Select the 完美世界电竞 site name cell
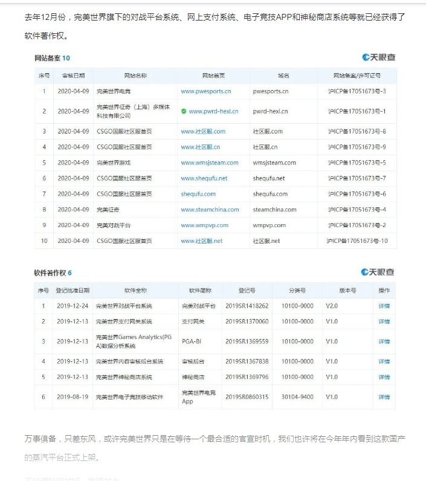This screenshot has width=426, height=481. pyautogui.click(x=114, y=91)
